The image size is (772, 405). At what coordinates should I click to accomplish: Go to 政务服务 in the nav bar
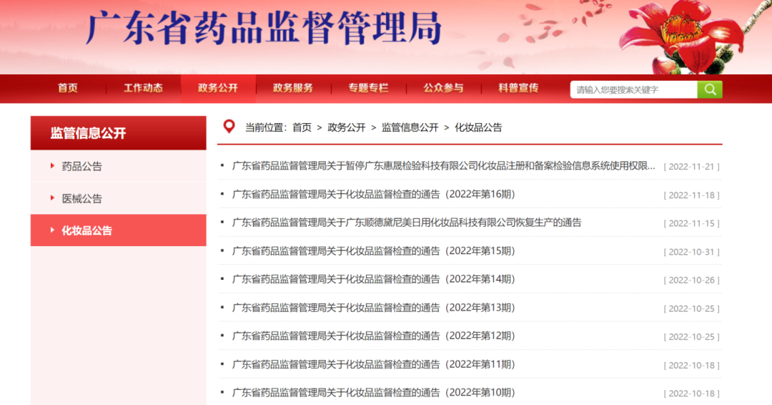293,88
